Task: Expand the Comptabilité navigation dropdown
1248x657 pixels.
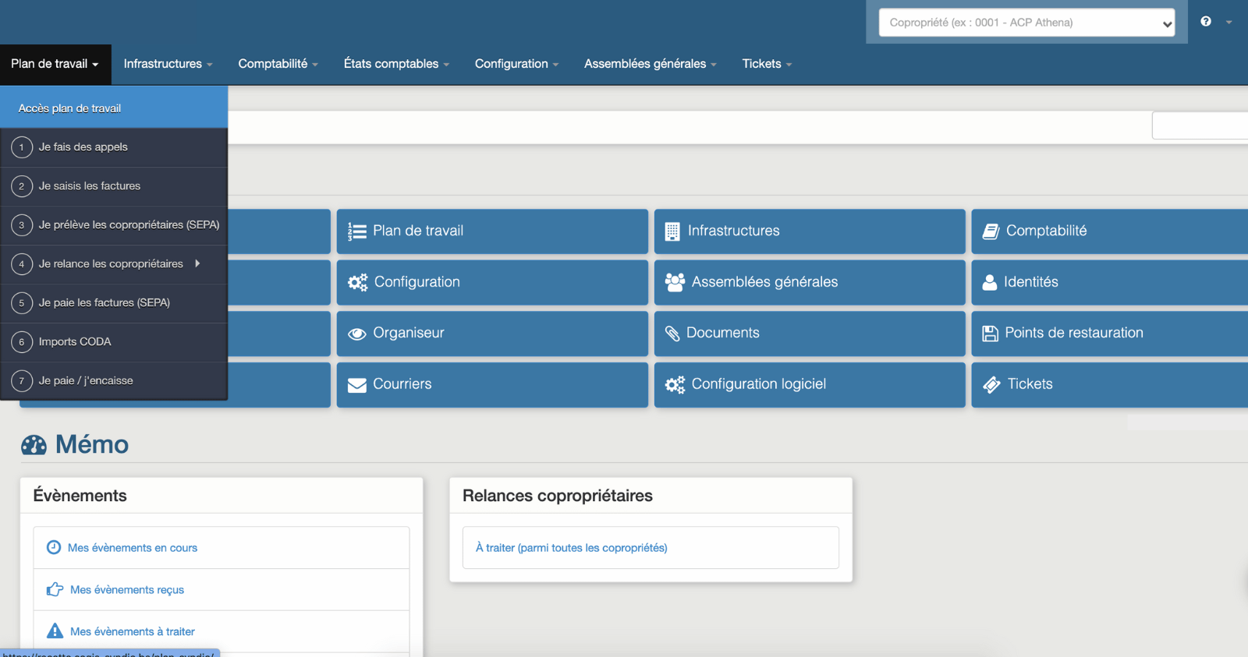Action: (278, 64)
